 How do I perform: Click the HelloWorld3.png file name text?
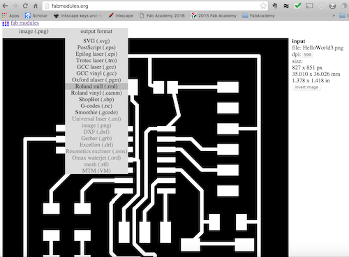point(323,48)
